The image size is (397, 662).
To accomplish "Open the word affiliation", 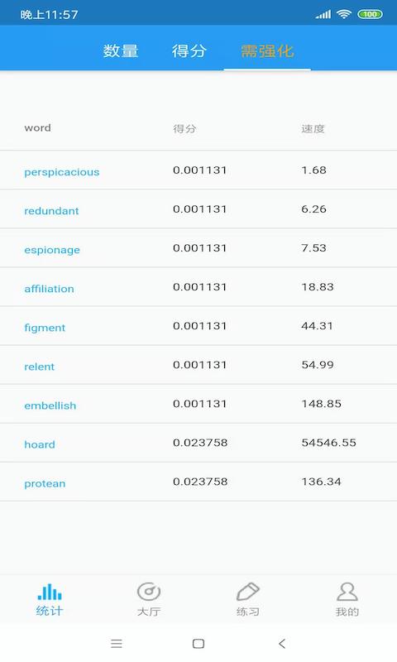I will (x=49, y=289).
